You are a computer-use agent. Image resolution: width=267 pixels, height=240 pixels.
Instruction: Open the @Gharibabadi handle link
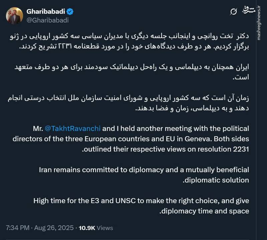click(47, 20)
